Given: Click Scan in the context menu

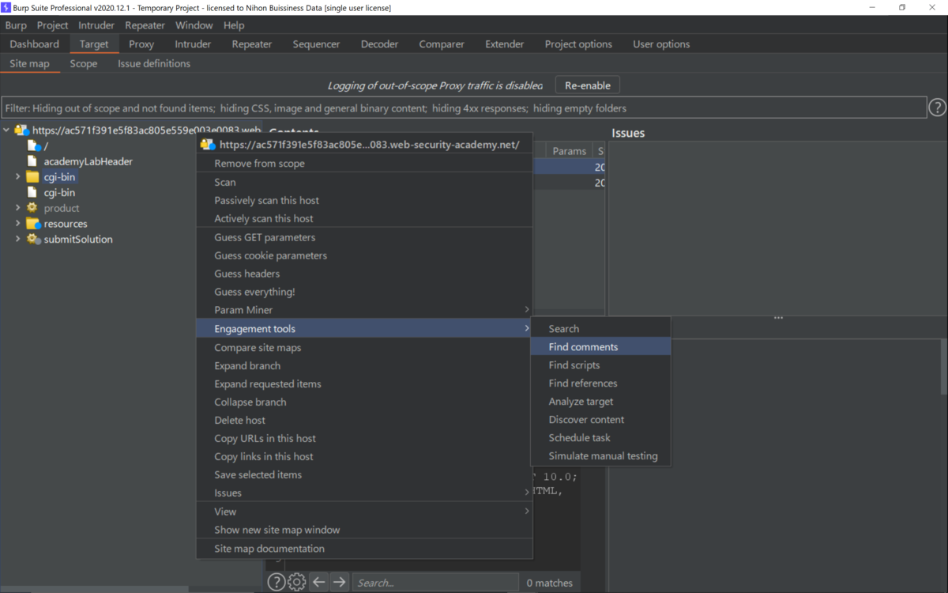Looking at the screenshot, I should (364, 183).
